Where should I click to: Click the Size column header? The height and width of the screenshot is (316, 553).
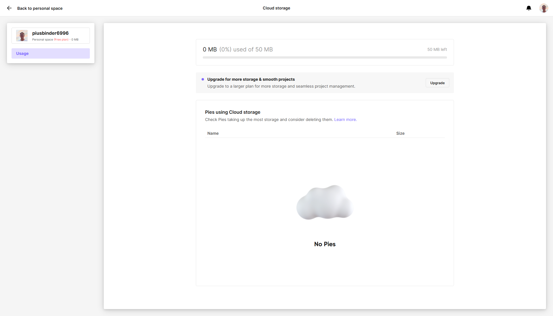[x=400, y=133]
